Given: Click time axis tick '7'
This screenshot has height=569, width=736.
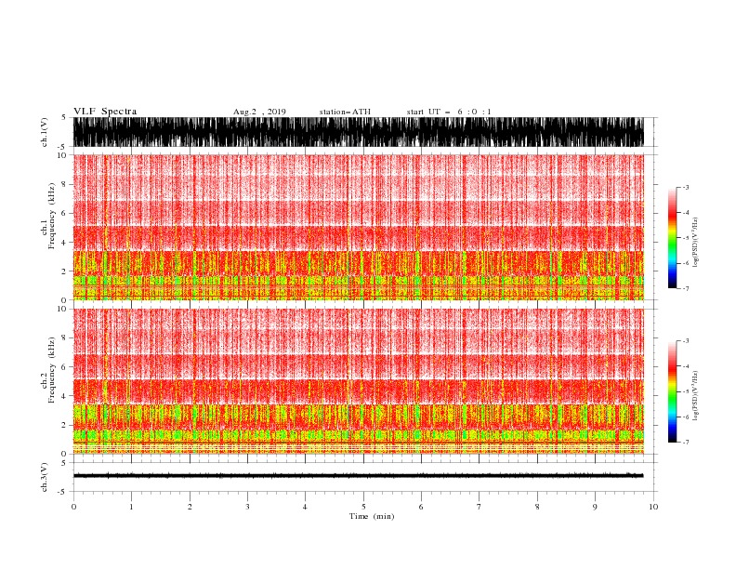Looking at the screenshot, I should point(480,507).
